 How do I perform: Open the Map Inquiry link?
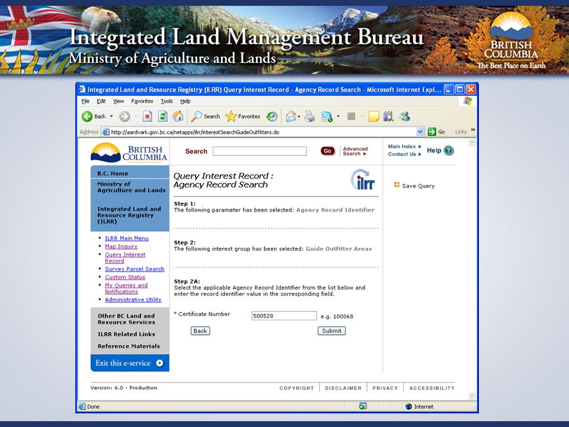coord(121,246)
